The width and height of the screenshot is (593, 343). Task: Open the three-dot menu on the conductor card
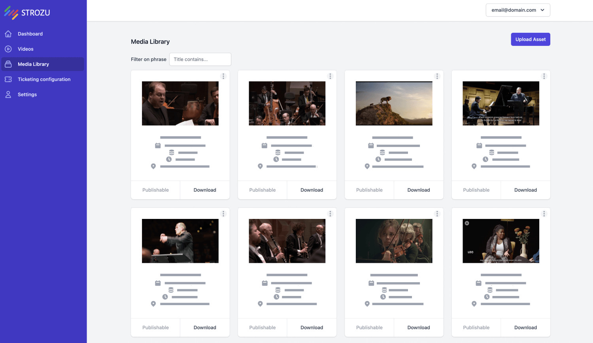click(x=223, y=214)
